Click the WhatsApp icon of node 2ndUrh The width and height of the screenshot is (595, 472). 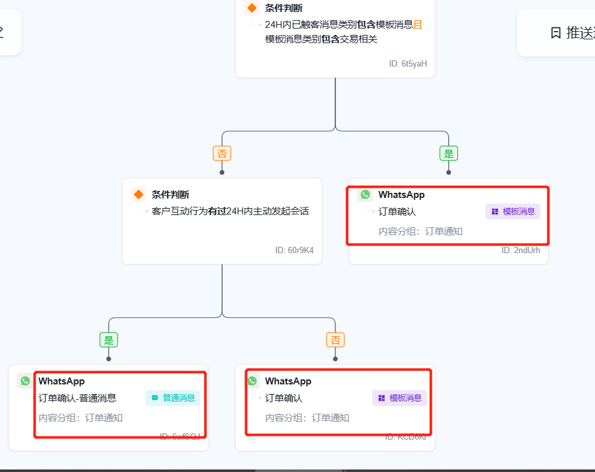click(365, 195)
